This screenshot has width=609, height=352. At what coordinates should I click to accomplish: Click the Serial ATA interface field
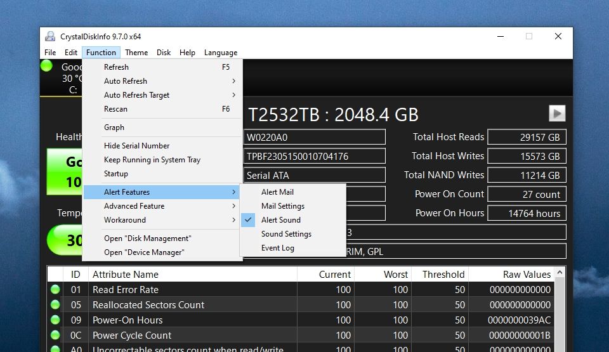point(315,175)
